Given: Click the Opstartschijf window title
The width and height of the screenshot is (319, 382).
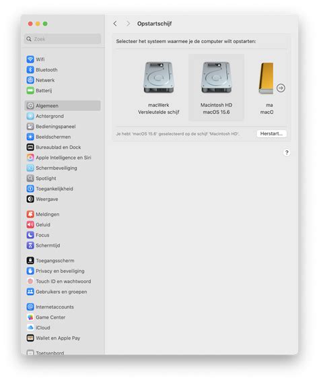Looking at the screenshot, I should [154, 24].
